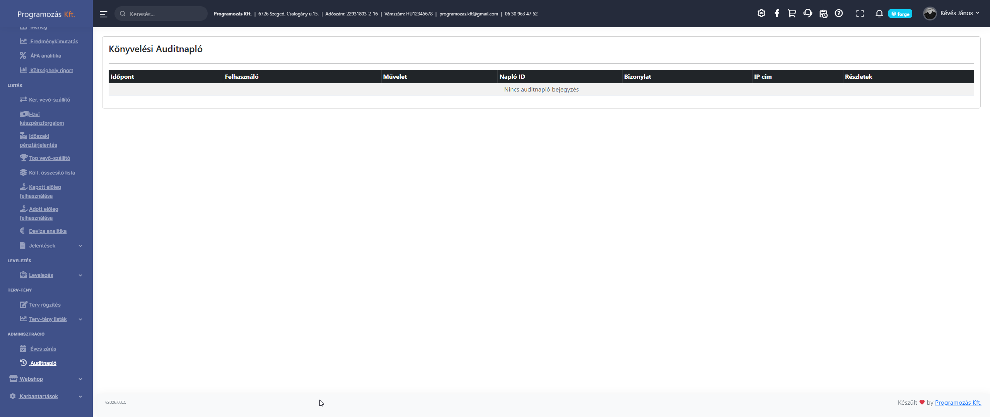Click the Időszaki pénztárjelentés cash register icon

coord(23,136)
